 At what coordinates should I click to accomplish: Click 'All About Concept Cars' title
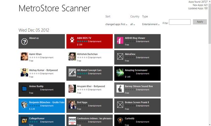(89, 70)
